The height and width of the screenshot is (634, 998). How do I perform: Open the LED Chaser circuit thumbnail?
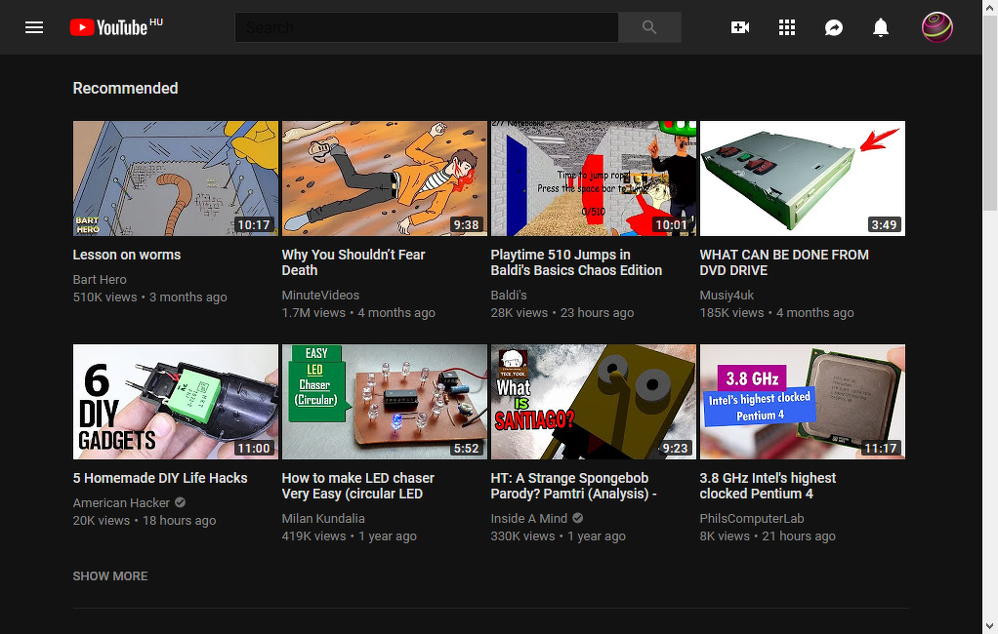(385, 402)
